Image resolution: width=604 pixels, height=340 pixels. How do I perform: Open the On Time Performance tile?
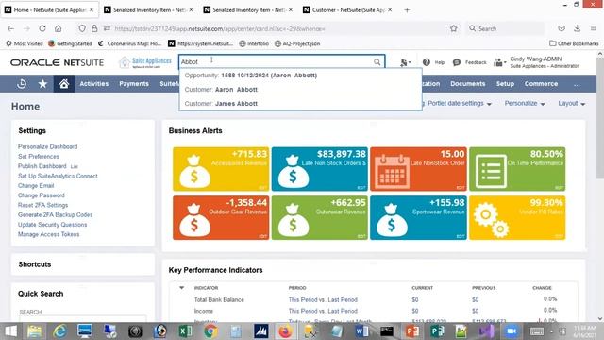pyautogui.click(x=517, y=169)
